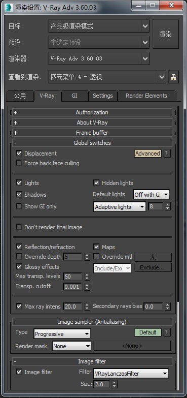Click the Advanced mode button
Image resolution: width=187 pixels, height=398 pixels.
(147, 154)
